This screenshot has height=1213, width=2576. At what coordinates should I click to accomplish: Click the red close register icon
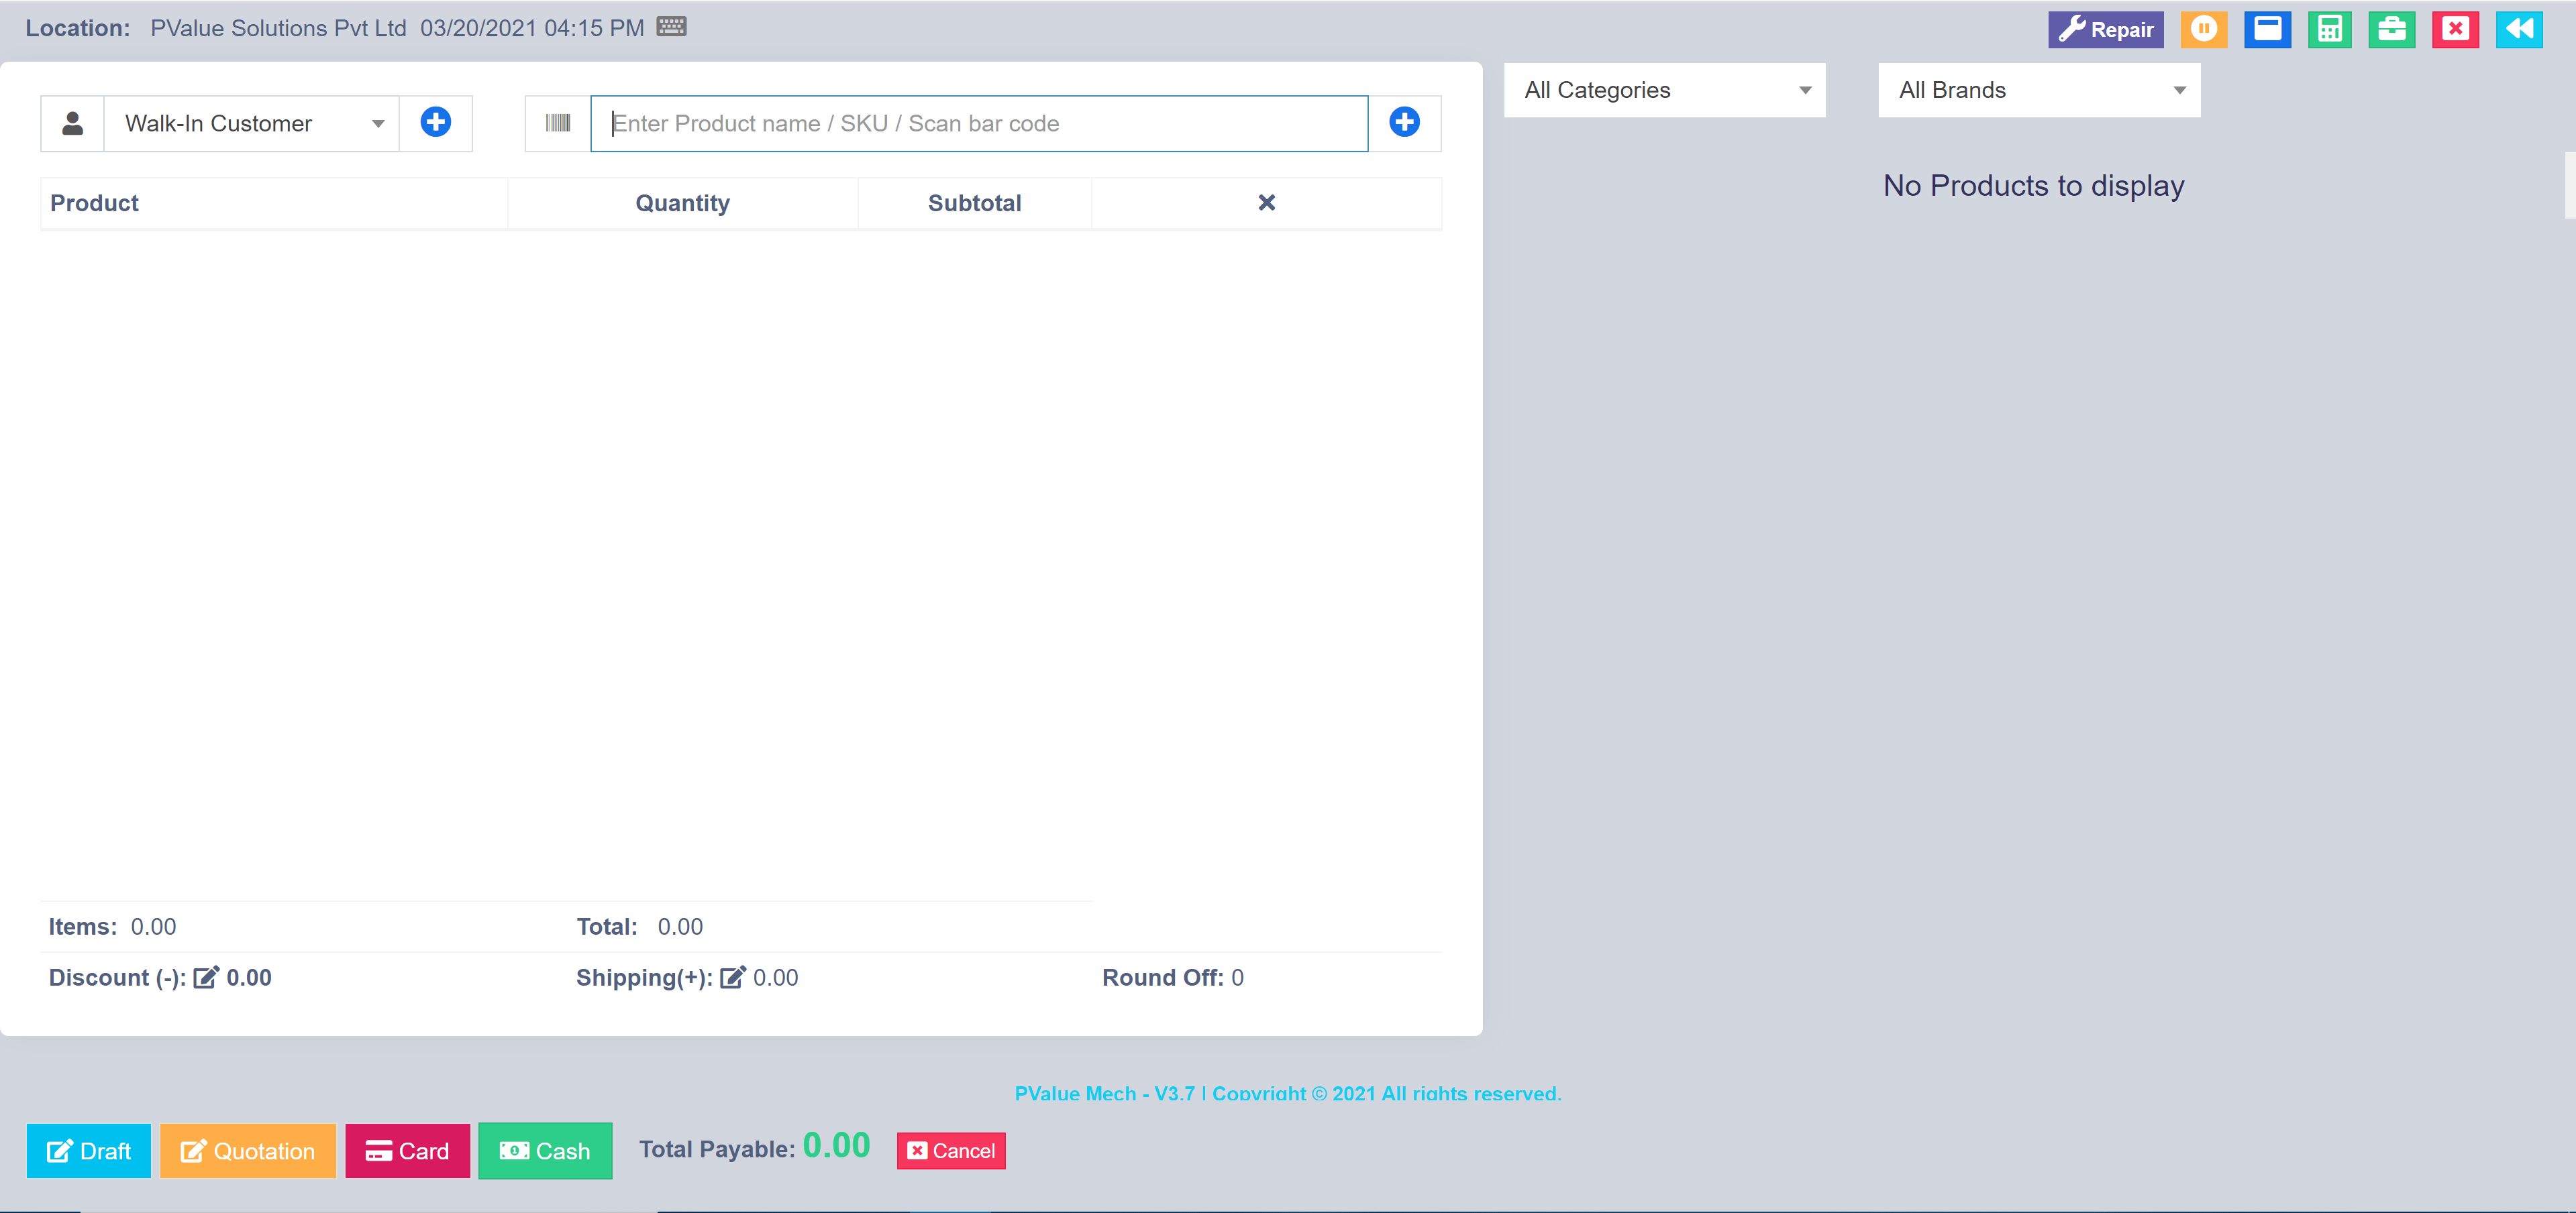(x=2455, y=29)
